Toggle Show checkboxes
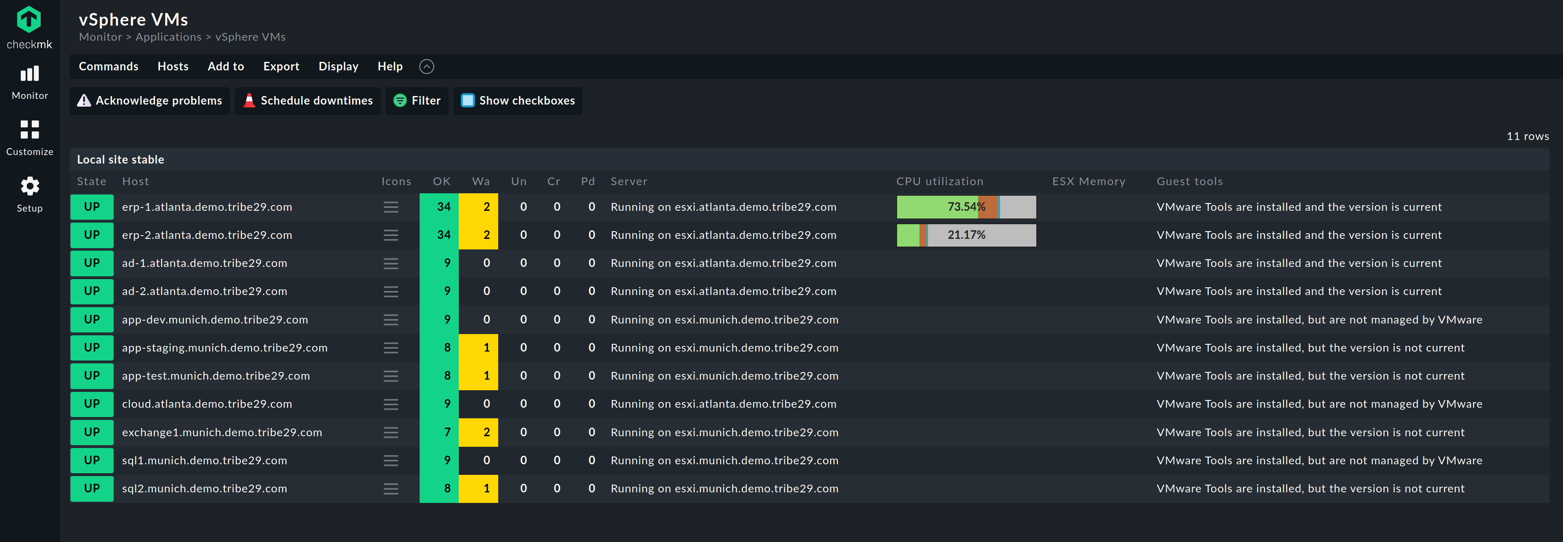Viewport: 1563px width, 542px height. click(518, 101)
